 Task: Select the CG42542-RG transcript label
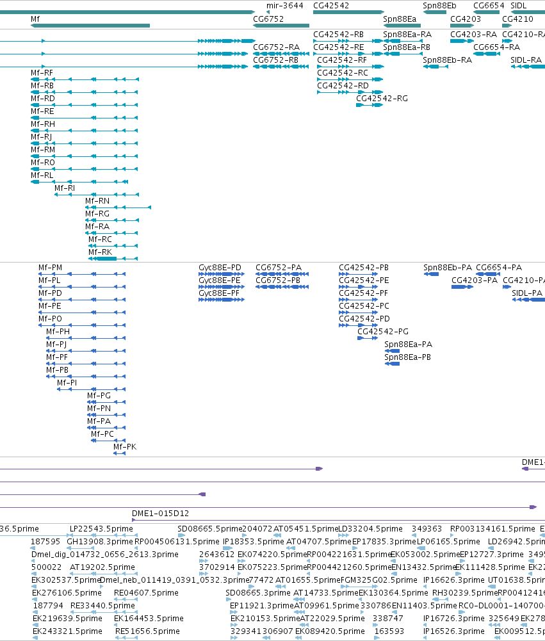pos(382,98)
